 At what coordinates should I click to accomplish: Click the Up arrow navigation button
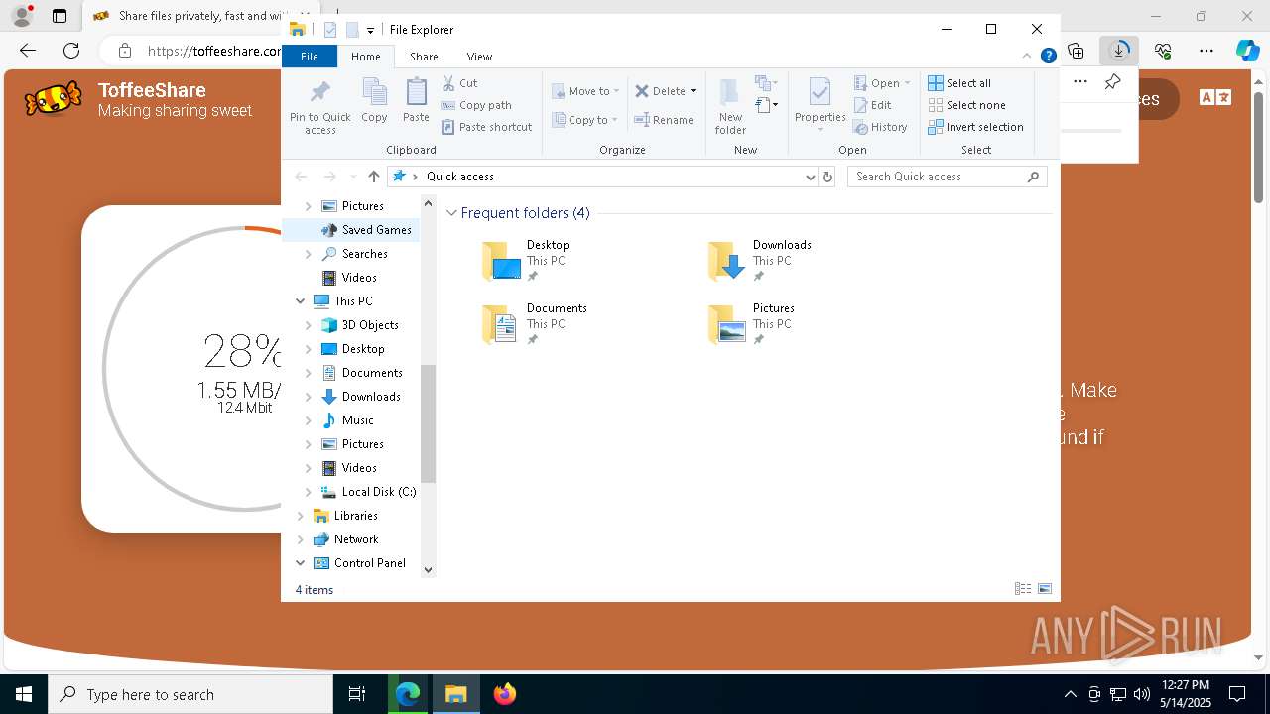click(x=373, y=177)
